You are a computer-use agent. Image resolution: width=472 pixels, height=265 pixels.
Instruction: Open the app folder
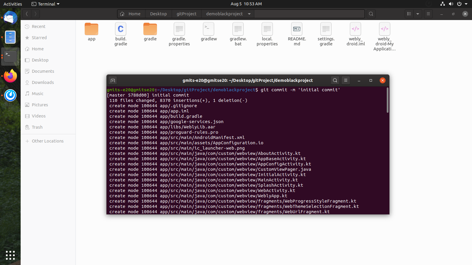point(91,29)
